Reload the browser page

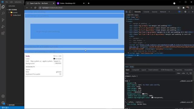35,8
